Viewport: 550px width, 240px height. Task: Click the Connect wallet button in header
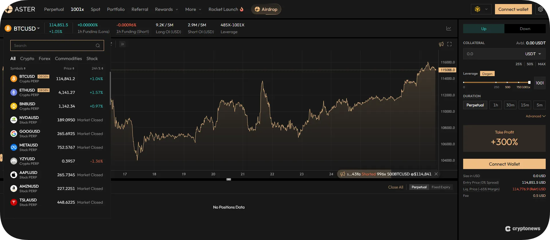[513, 9]
